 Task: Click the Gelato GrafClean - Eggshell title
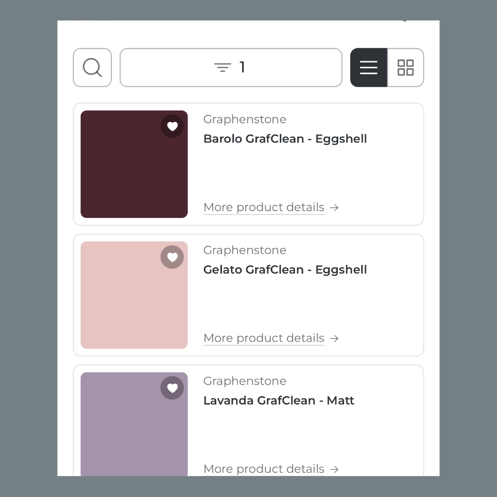pyautogui.click(x=285, y=270)
